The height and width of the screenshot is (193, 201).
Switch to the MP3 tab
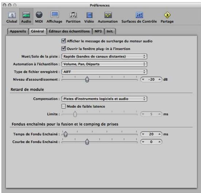click(98, 31)
